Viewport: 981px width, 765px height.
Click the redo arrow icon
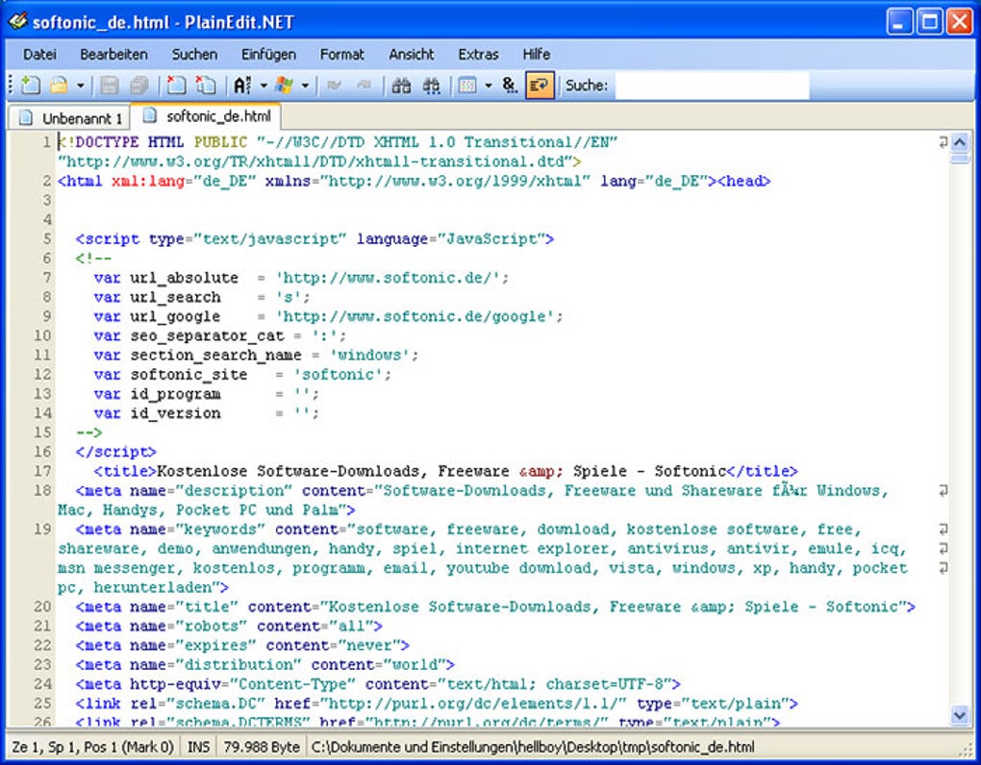(x=364, y=85)
